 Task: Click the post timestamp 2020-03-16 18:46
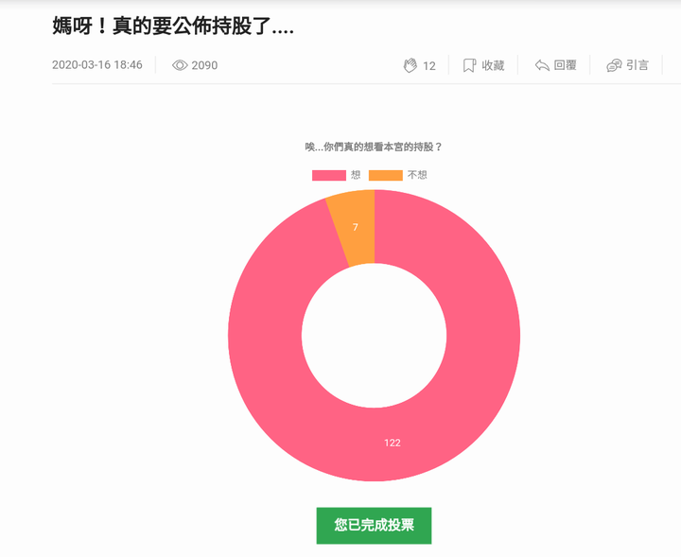click(x=97, y=65)
